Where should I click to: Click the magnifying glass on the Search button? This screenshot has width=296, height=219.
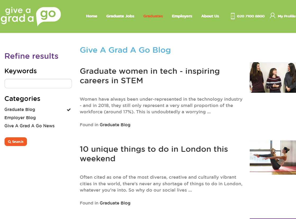(10, 142)
